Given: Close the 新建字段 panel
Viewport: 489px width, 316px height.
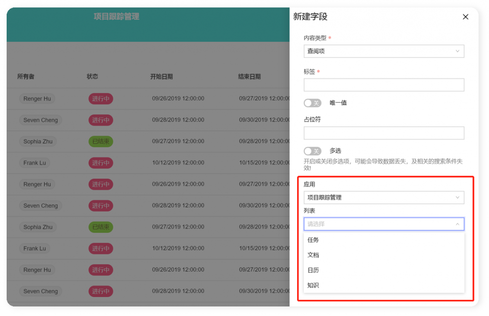Looking at the screenshot, I should pos(465,17).
